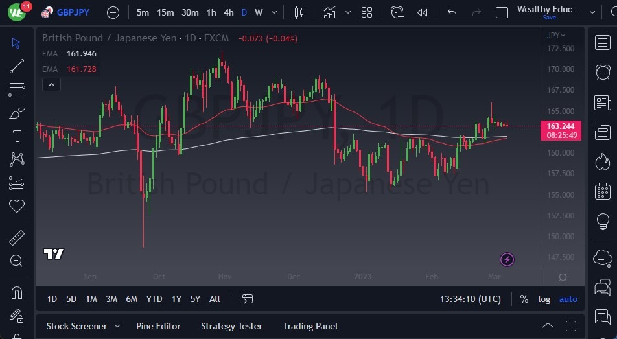The image size is (617, 339).
Task: Set the range to 3M
Action: [111, 299]
